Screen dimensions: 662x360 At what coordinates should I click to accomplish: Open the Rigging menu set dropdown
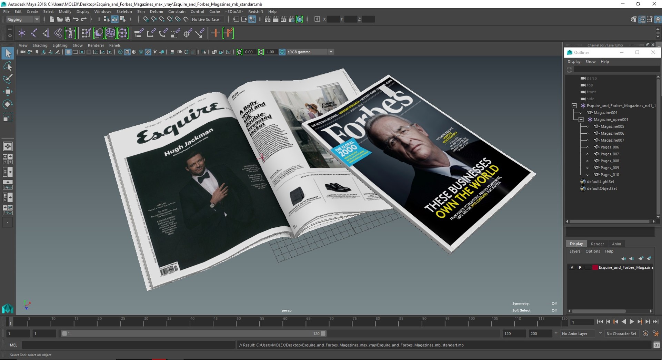pos(23,19)
